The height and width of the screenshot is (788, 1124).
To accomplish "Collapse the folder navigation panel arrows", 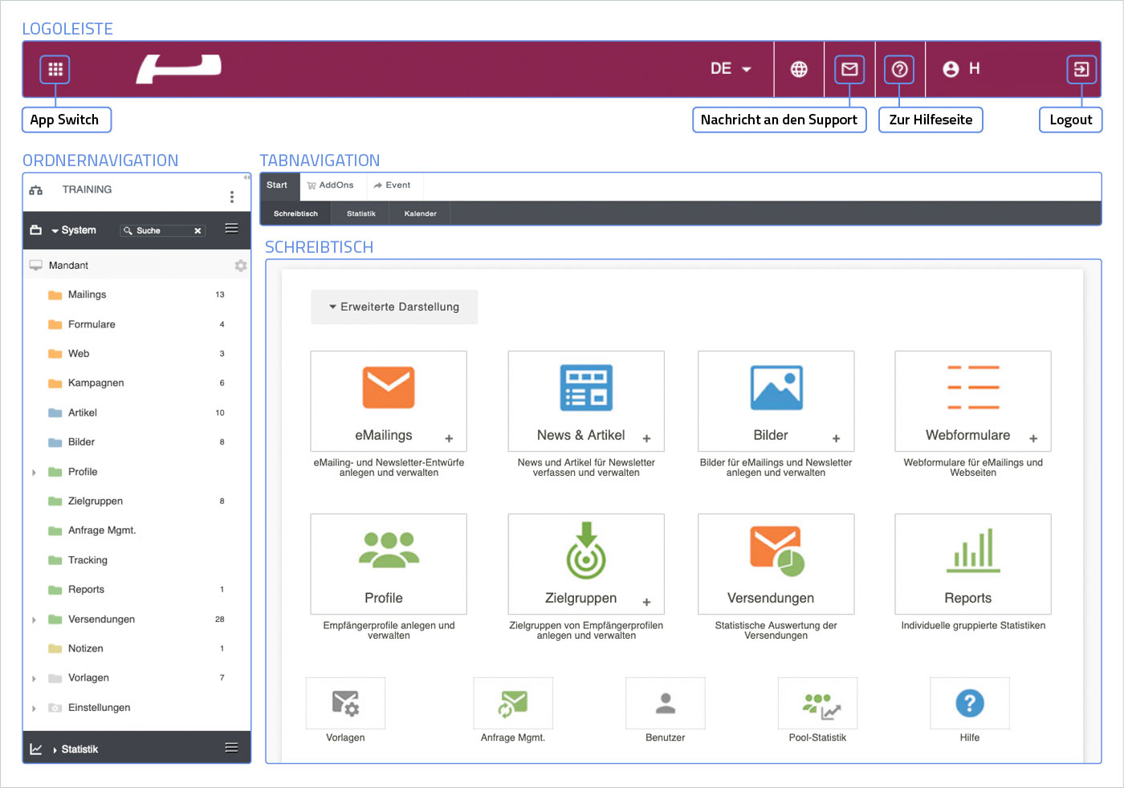I will tap(246, 177).
